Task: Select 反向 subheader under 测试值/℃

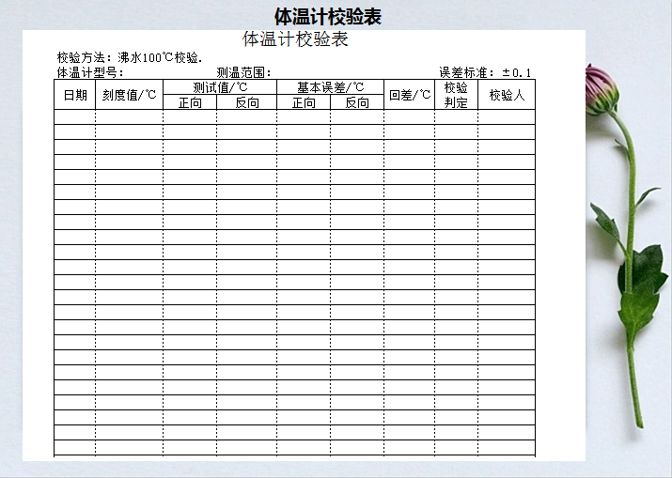Action: point(247,102)
